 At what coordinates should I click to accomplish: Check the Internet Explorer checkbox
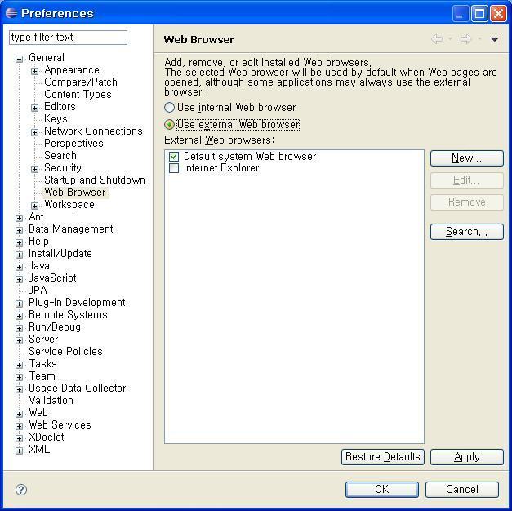(174, 168)
